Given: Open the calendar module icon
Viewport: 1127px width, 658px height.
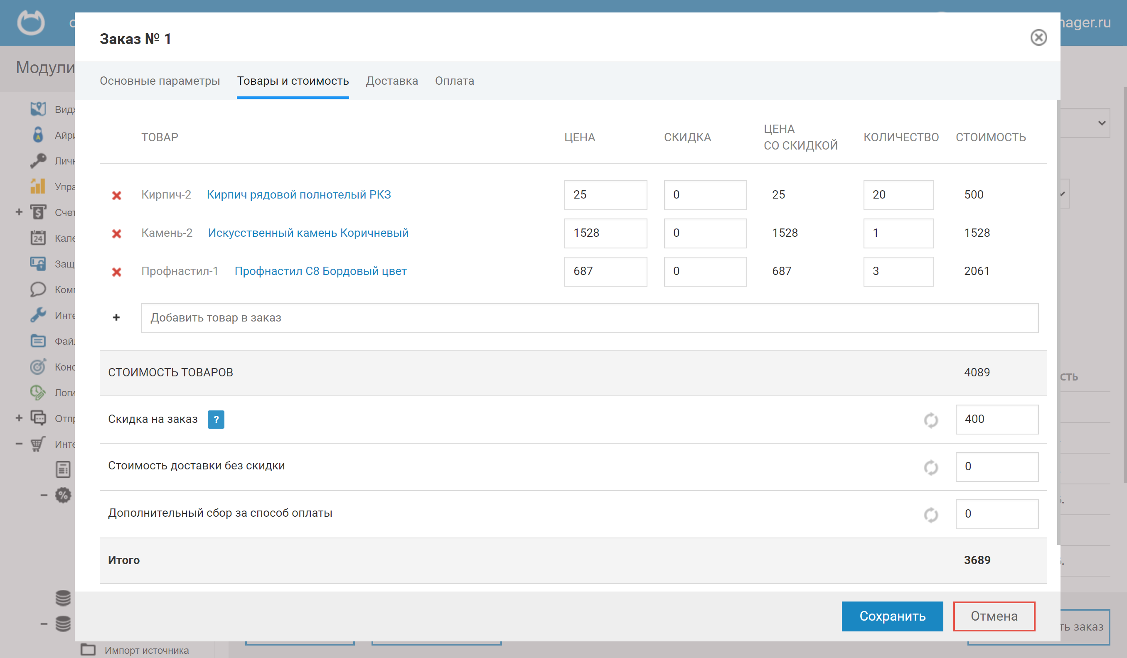Looking at the screenshot, I should coord(38,238).
